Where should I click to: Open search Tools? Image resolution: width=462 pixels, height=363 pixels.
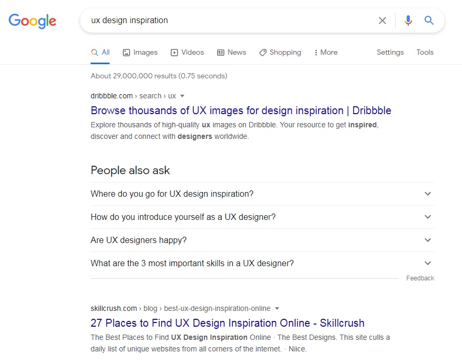point(425,53)
